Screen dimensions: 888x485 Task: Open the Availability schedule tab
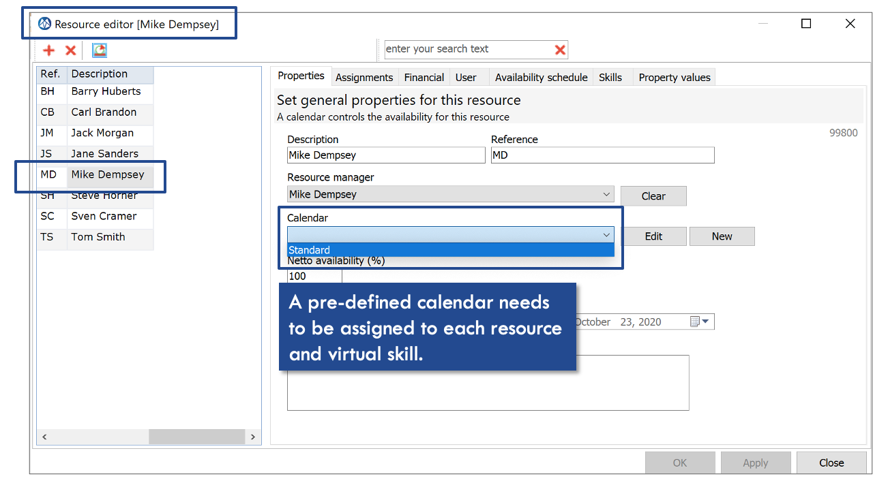542,78
